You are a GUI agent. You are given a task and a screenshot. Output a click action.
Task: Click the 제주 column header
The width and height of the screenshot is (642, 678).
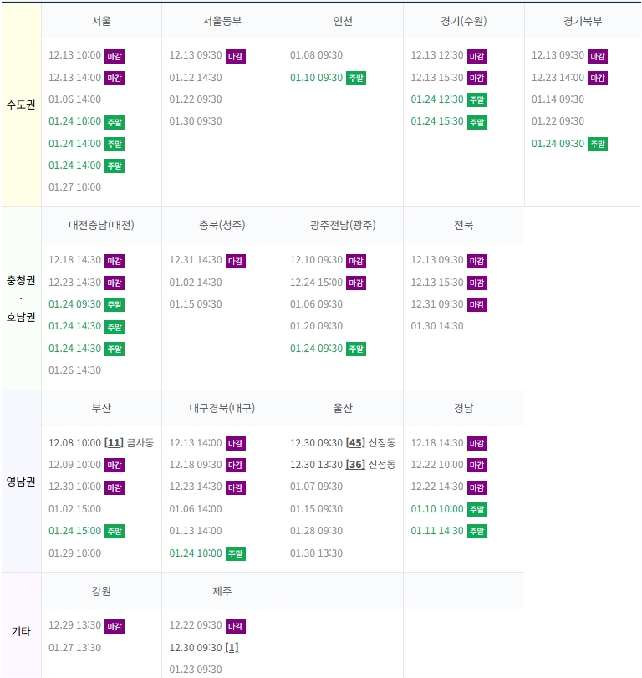[222, 591]
